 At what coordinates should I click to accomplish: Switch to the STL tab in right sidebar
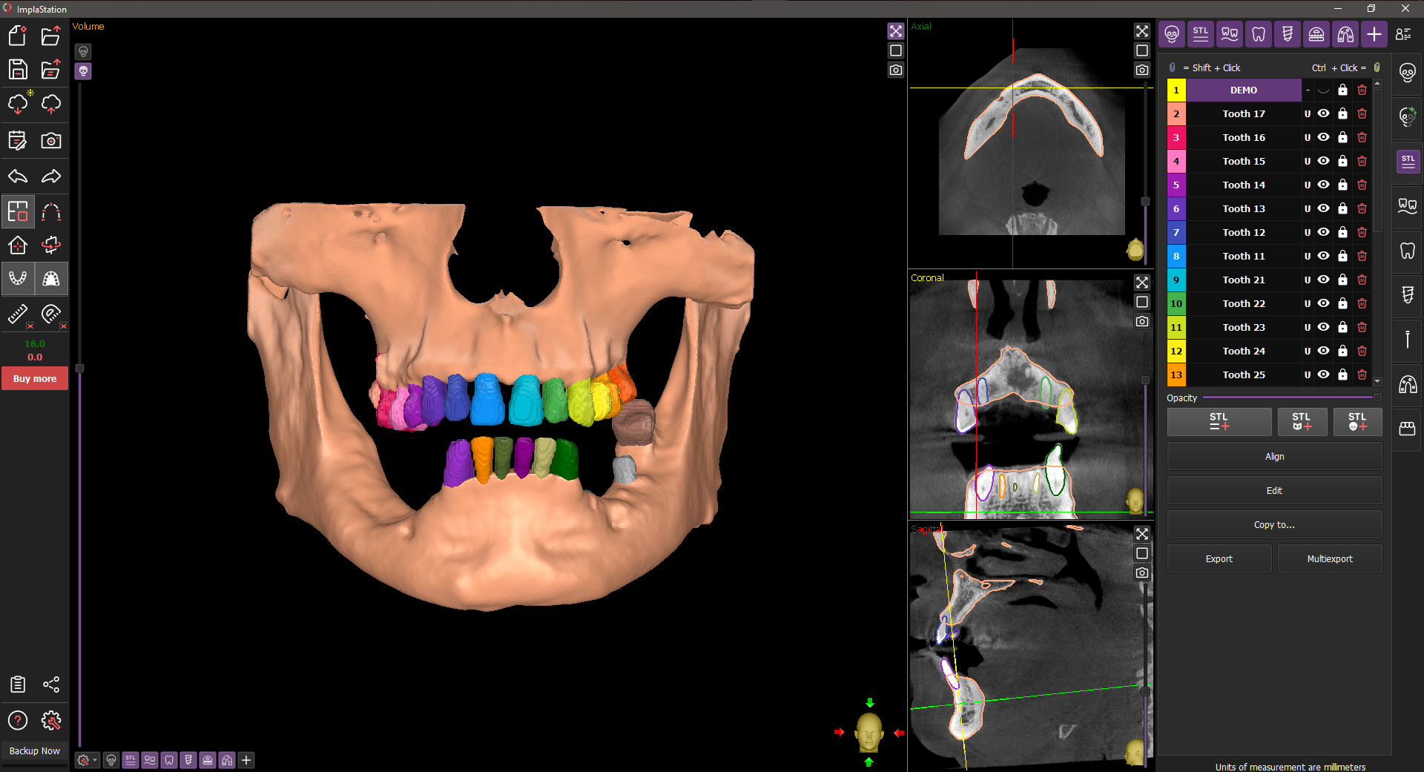1408,161
